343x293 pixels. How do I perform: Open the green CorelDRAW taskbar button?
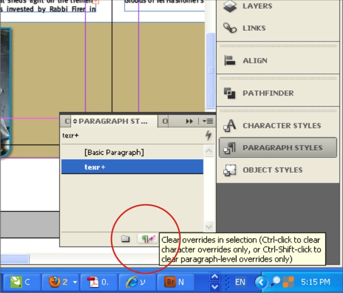click(x=21, y=282)
